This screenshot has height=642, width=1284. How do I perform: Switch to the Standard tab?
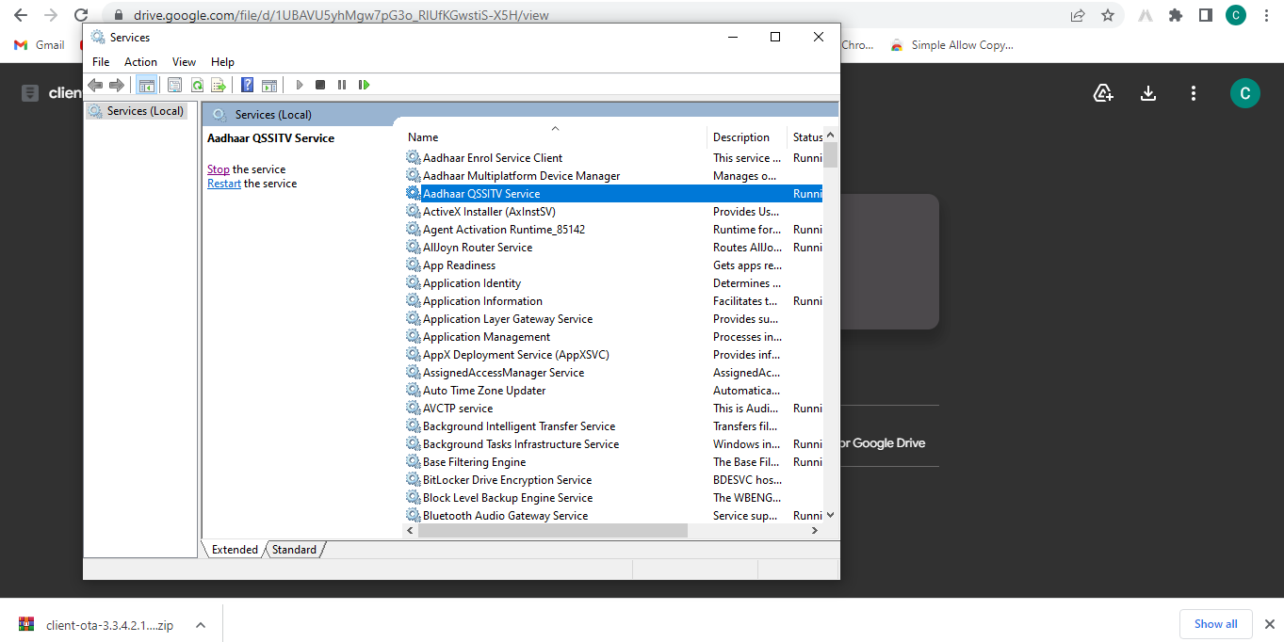295,550
